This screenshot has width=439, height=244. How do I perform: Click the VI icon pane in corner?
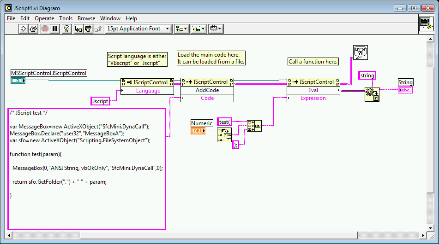tap(426, 24)
